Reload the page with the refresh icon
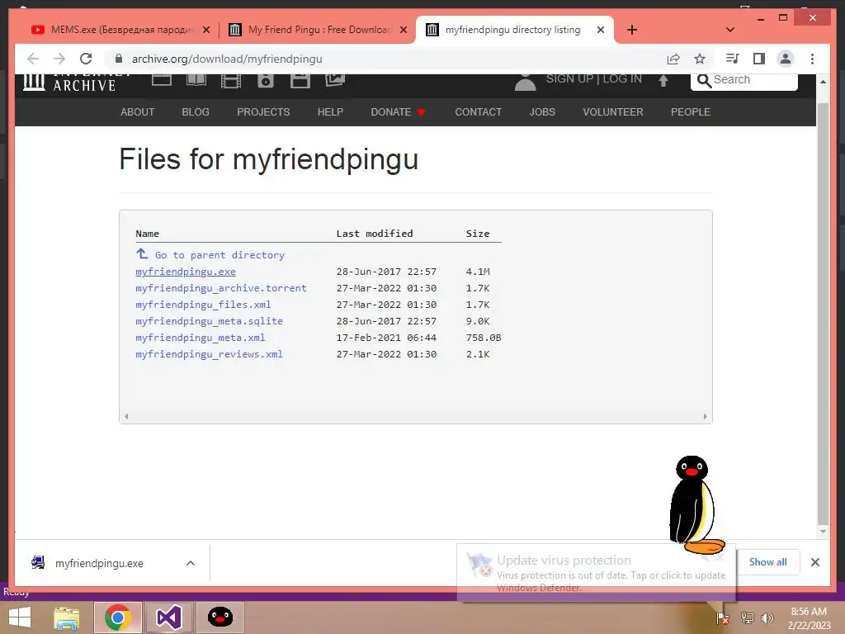 pyautogui.click(x=86, y=59)
